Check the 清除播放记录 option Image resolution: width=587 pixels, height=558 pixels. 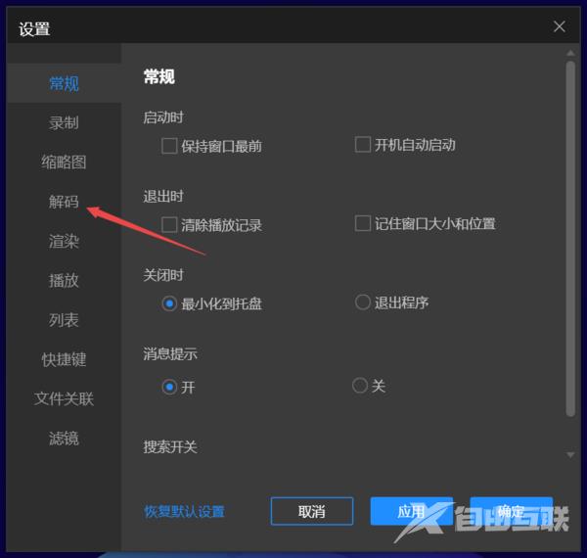[x=169, y=224]
